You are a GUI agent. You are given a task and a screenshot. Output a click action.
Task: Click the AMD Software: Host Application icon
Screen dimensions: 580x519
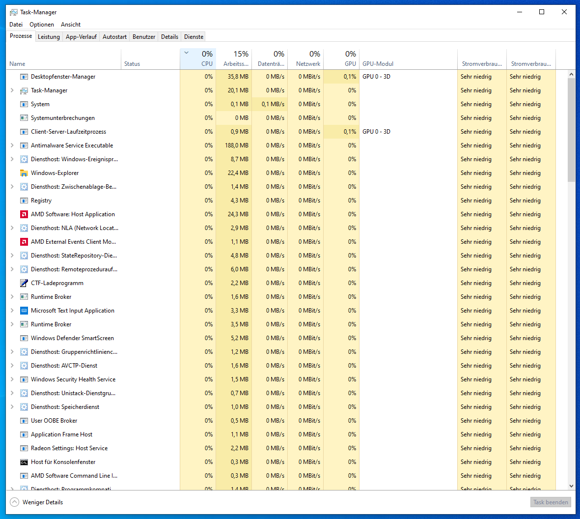point(24,214)
